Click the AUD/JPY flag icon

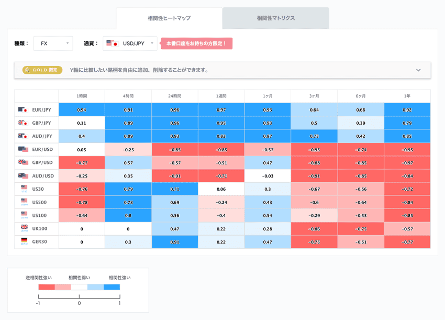[23, 136]
